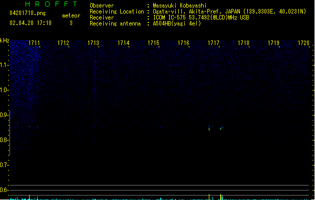The image size is (315, 200).
Task: Select the Ogata-vill. Akita-Pref. JAPAN location text
Action: coord(229,11)
